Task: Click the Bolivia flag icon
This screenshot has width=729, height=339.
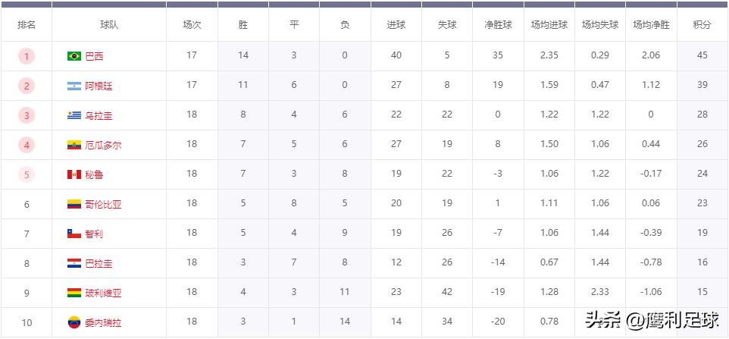Action: coord(74,293)
